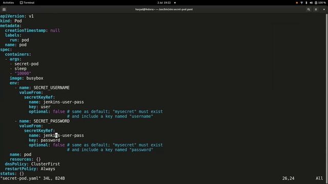Screen dimensions: 328x184
Task: Click the terminal window title text
Action: pyautogui.click(x=164, y=9)
